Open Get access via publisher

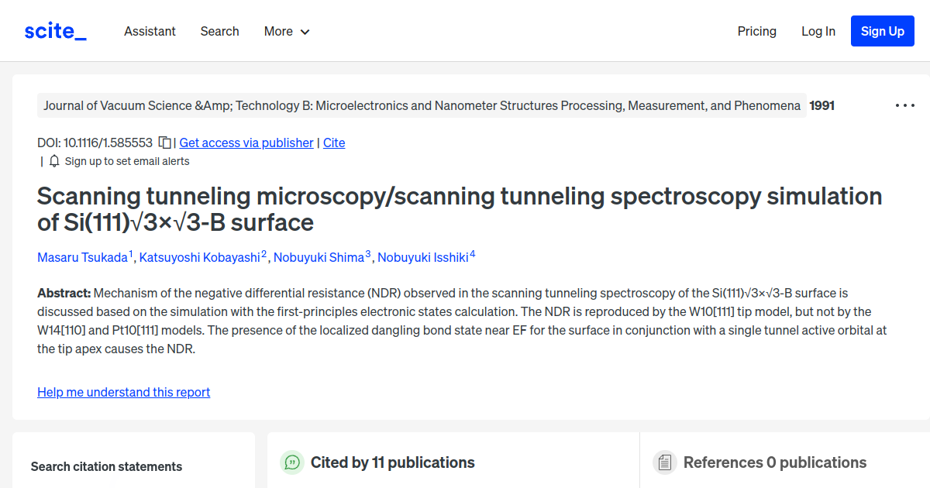tap(246, 143)
